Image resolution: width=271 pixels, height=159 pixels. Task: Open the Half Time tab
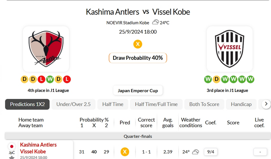[x=113, y=104]
